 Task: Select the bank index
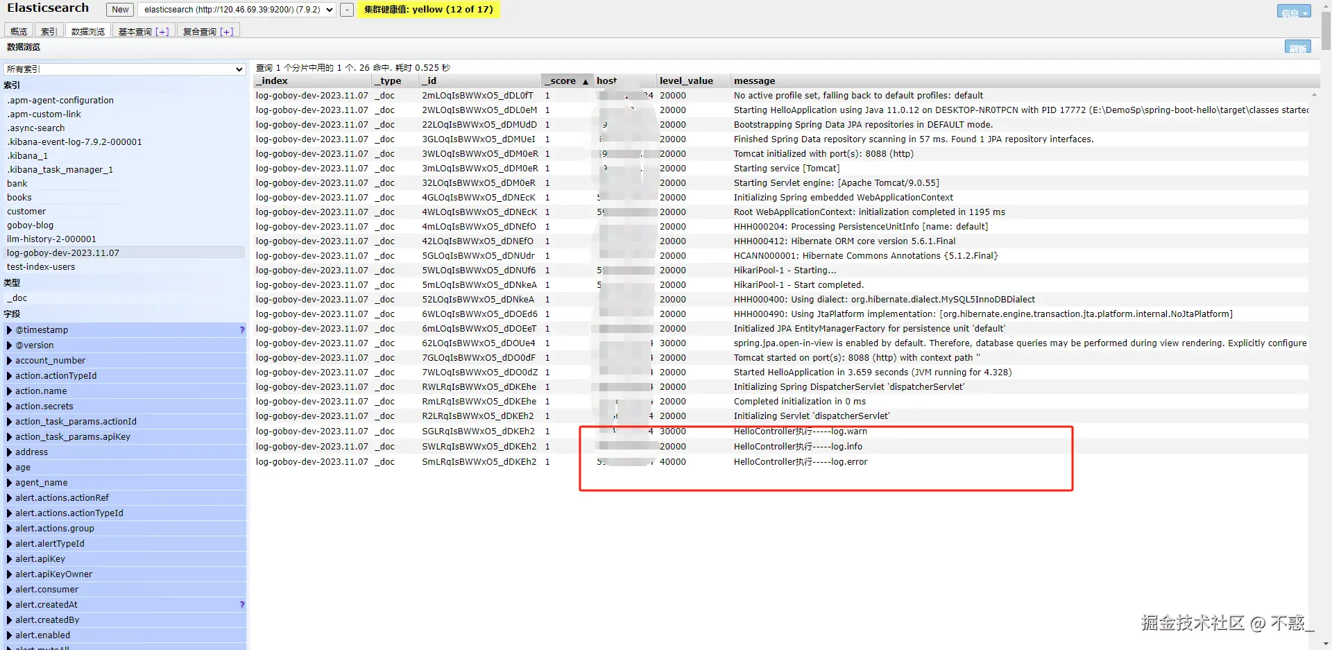[17, 184]
